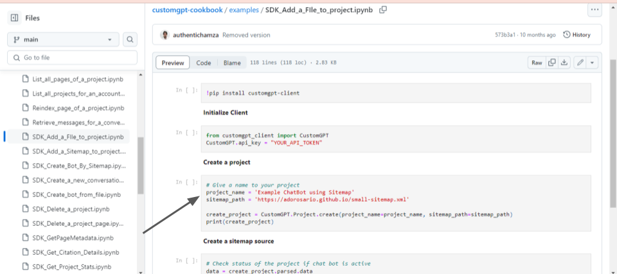The width and height of the screenshot is (617, 274).
Task: Click file icon beside SDK_Create_bot_from_file.ipynb
Action: click(25, 194)
